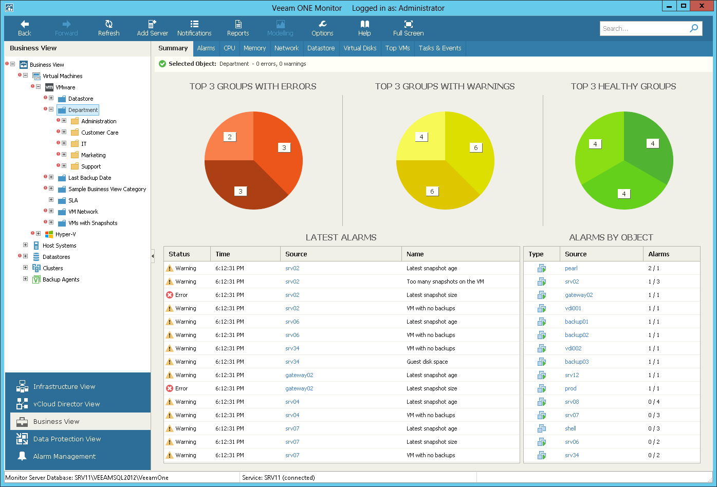Expand the Host Systems node

click(25, 245)
